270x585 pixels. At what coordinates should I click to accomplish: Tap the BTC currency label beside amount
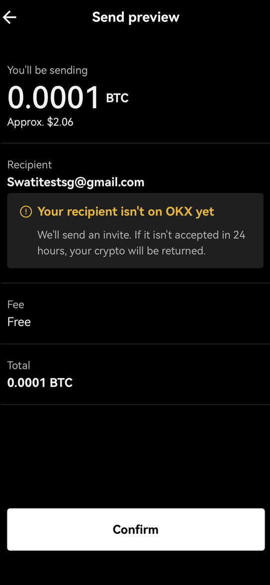117,98
